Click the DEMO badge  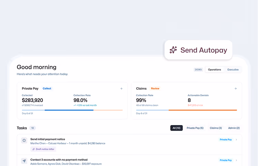click(x=199, y=70)
